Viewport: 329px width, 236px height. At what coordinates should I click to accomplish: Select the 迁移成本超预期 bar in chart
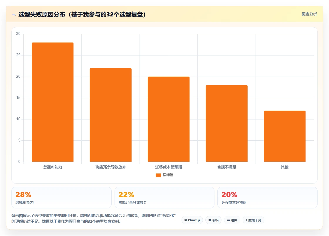click(169, 119)
